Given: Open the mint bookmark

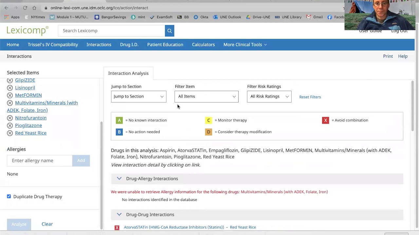Looking at the screenshot, I should point(138,17).
